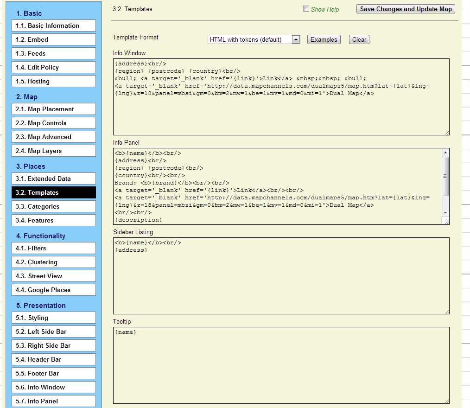Open 4.2. Clustering settings
This screenshot has width=470, height=408.
click(x=54, y=262)
